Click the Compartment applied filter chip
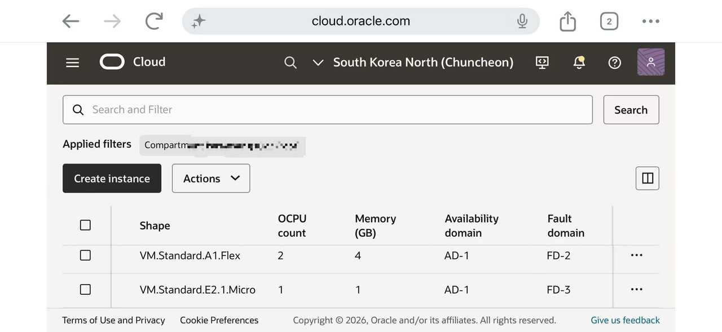722x332 pixels. [222, 145]
